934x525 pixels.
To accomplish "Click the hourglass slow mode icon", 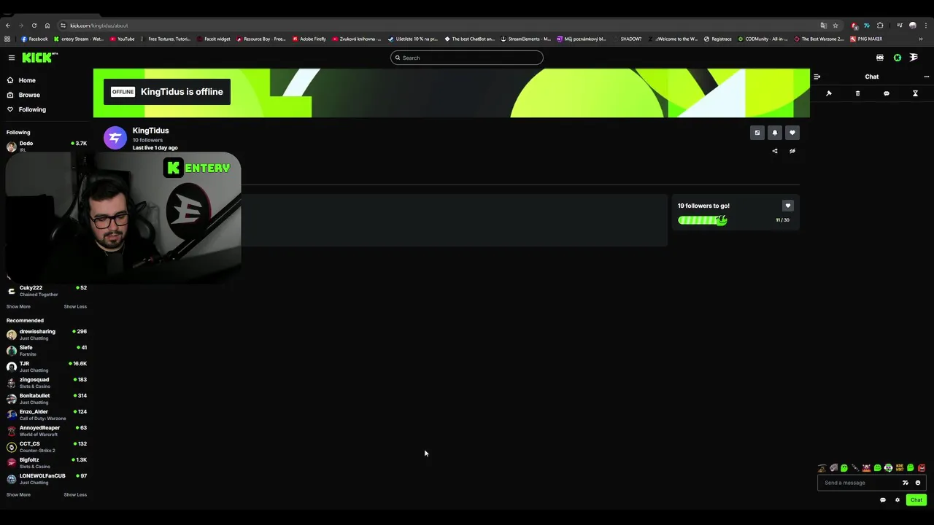I will (x=915, y=93).
